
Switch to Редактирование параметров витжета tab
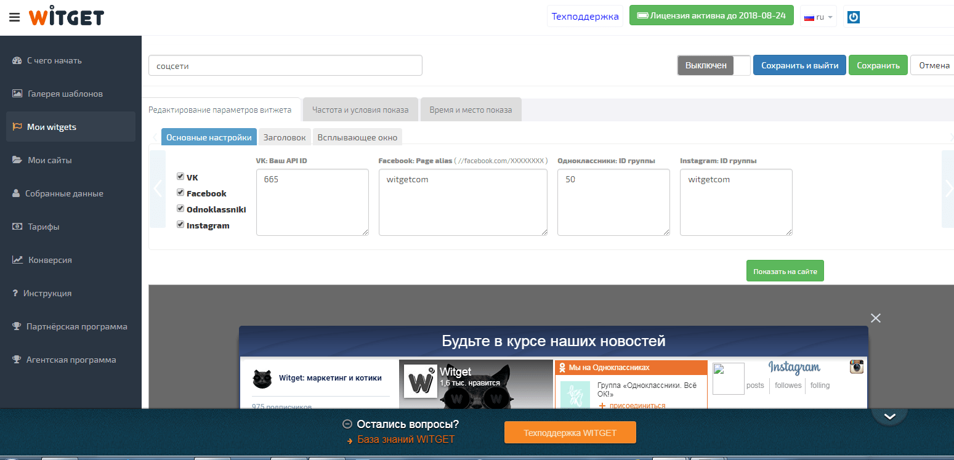[x=221, y=110]
